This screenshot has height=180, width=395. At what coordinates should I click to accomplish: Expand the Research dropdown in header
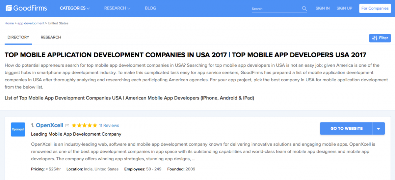click(117, 8)
